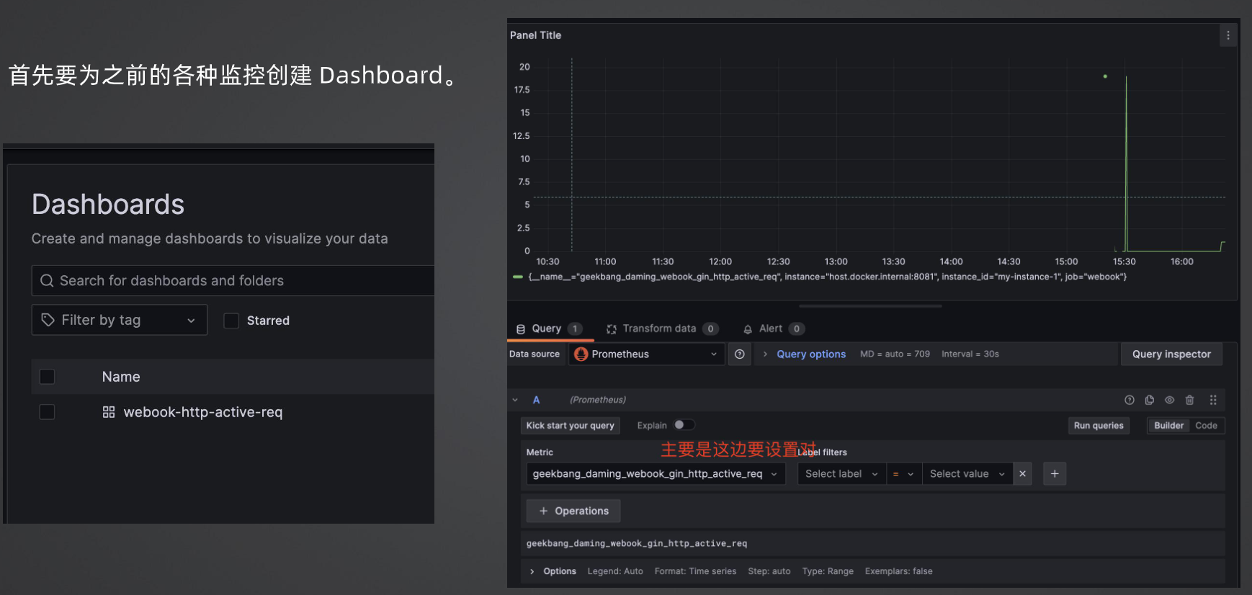Click the query name A label
Viewport: 1252px width, 595px height.
point(536,400)
